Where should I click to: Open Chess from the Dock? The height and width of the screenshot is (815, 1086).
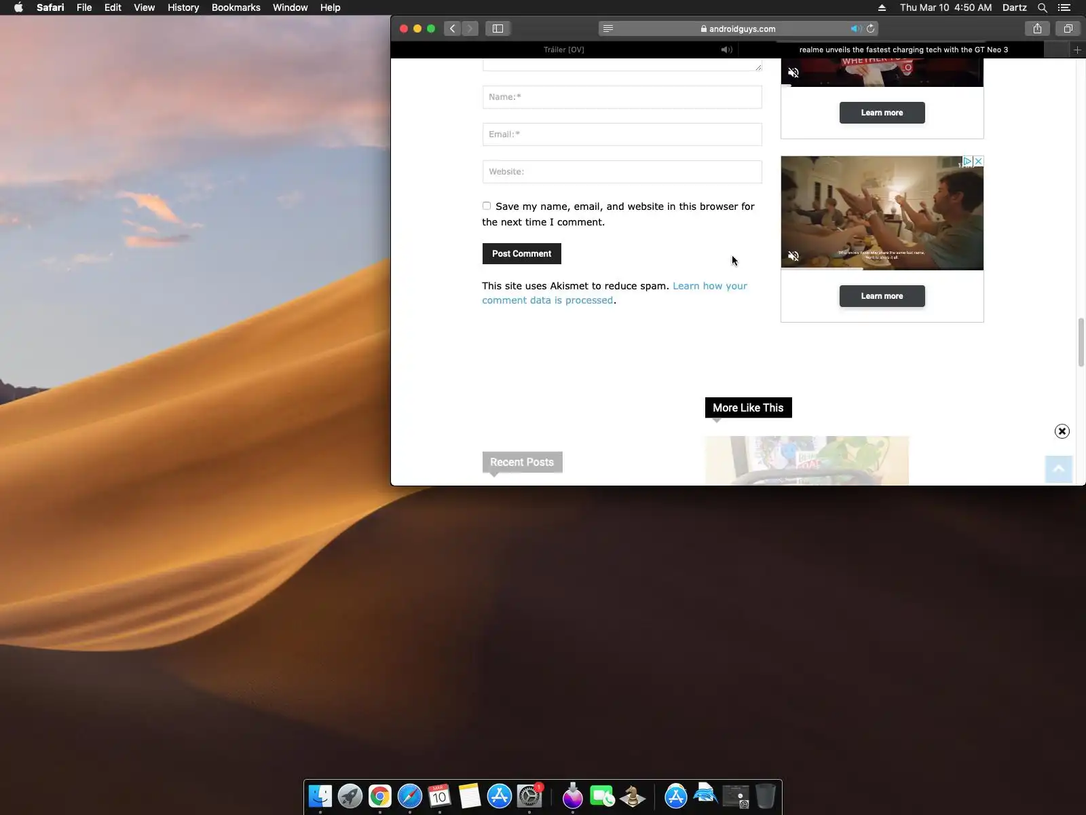click(x=633, y=796)
